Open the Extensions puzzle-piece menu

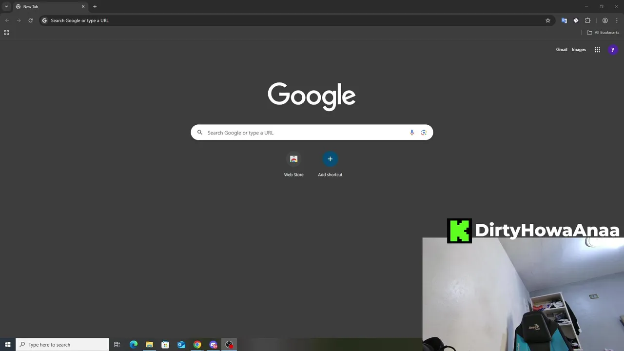point(587,20)
